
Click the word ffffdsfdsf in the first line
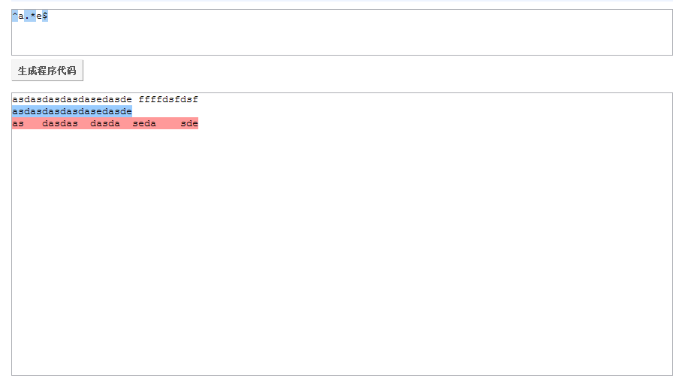tap(168, 100)
